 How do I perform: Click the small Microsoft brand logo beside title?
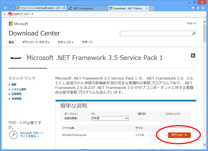coord(16,58)
